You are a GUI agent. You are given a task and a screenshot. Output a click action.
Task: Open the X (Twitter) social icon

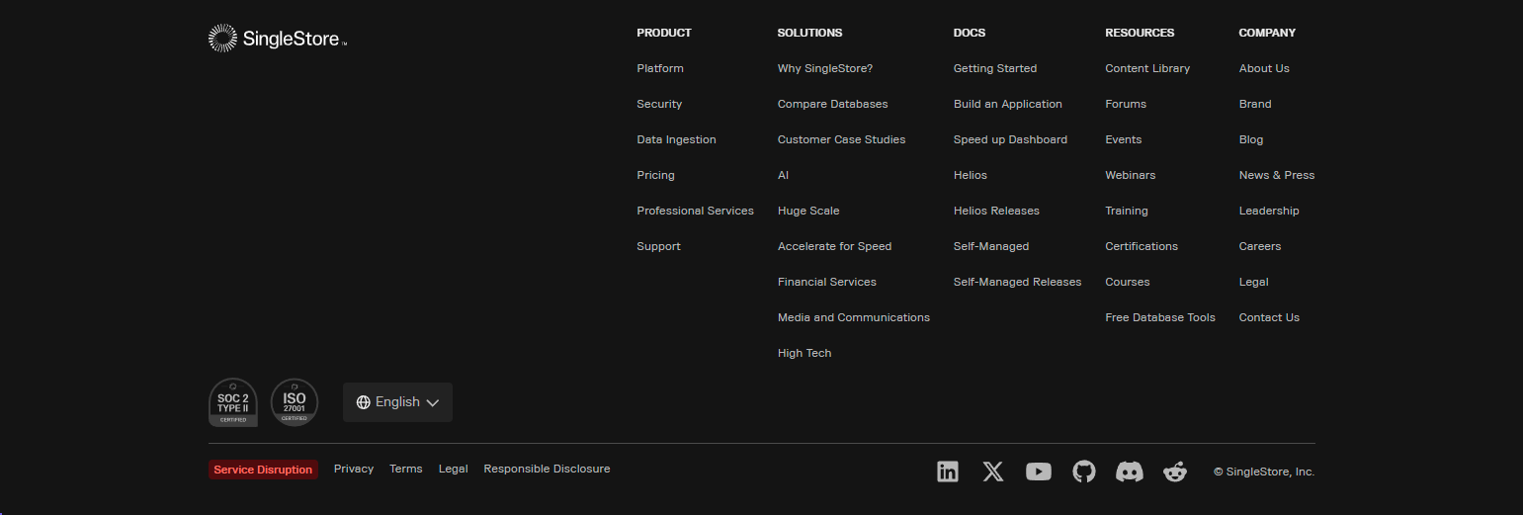[x=993, y=472]
